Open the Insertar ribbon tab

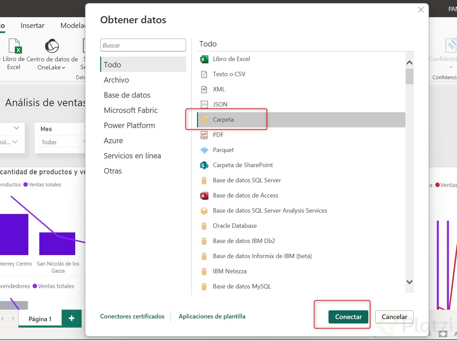click(x=32, y=26)
